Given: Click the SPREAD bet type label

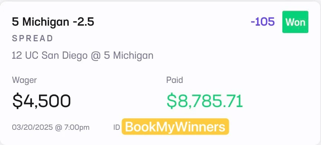Looking at the screenshot, I should click(33, 39).
